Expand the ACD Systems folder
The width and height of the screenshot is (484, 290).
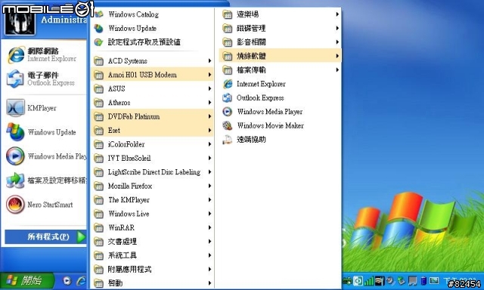point(152,60)
